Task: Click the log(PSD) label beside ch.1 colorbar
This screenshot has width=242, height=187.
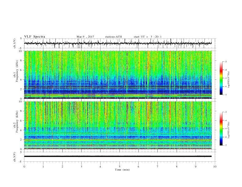Action: (x=229, y=80)
